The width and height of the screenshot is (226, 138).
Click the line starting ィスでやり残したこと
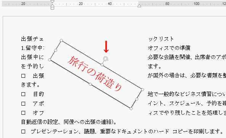[x=187, y=113]
